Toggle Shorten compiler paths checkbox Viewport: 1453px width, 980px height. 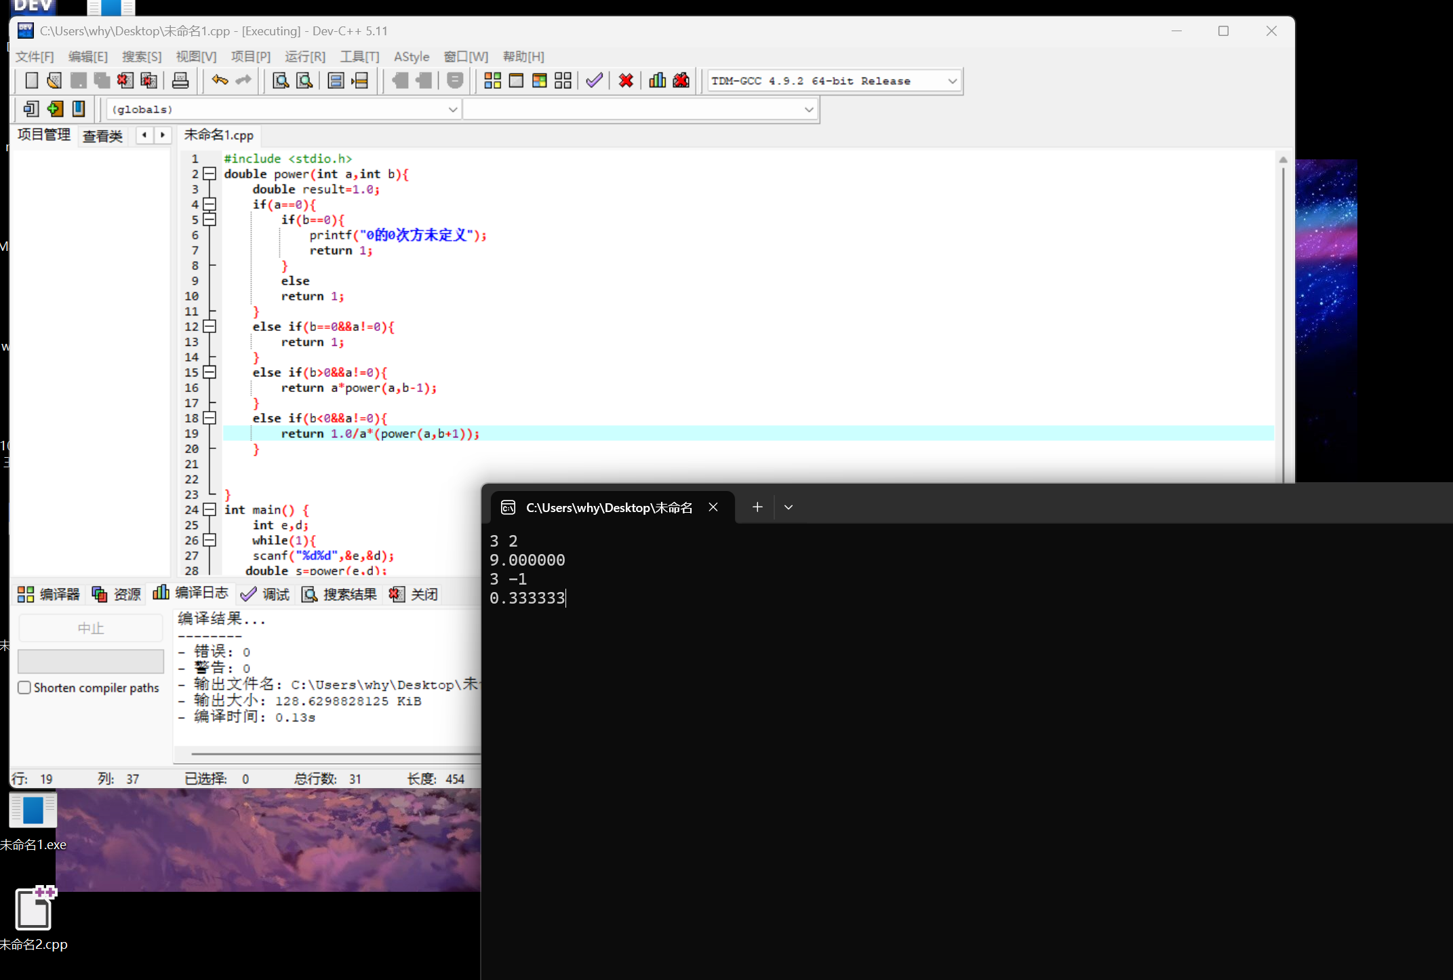[24, 688]
